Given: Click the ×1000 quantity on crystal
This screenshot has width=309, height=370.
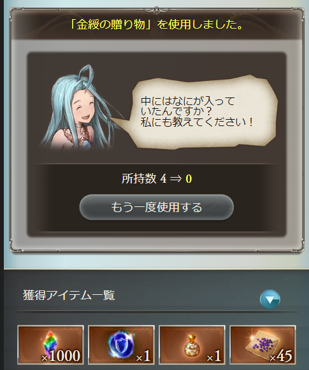Looking at the screenshot, I should tap(61, 356).
